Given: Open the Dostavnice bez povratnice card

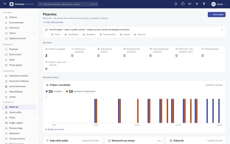Looking at the screenshot, I should (x=134, y=52).
